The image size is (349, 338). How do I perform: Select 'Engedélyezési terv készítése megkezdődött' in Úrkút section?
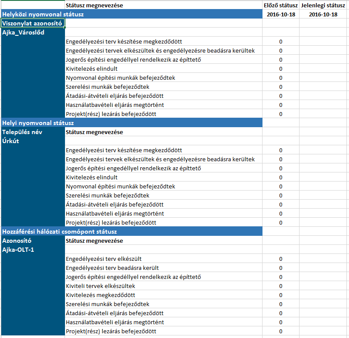(x=164, y=150)
